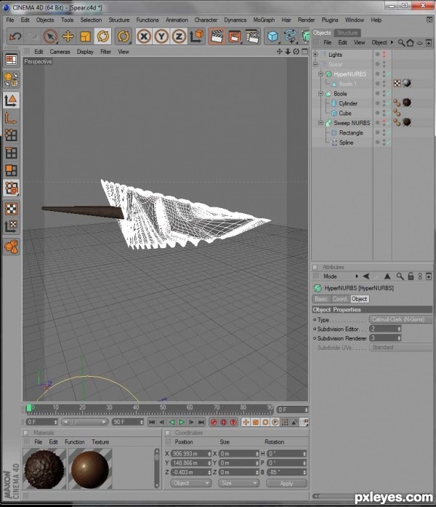Switch to Edges mode icon

click(12, 153)
